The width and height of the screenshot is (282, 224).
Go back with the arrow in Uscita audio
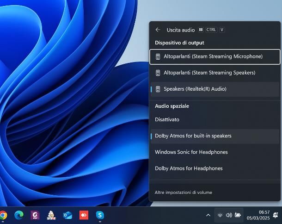(x=158, y=30)
